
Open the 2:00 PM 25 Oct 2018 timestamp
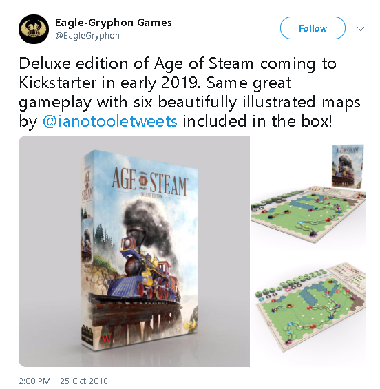point(63,381)
